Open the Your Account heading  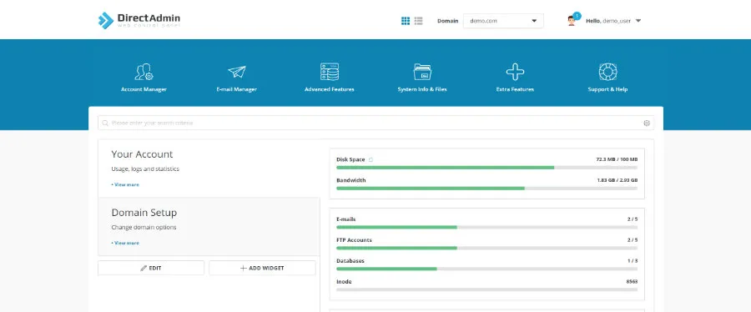(x=142, y=154)
